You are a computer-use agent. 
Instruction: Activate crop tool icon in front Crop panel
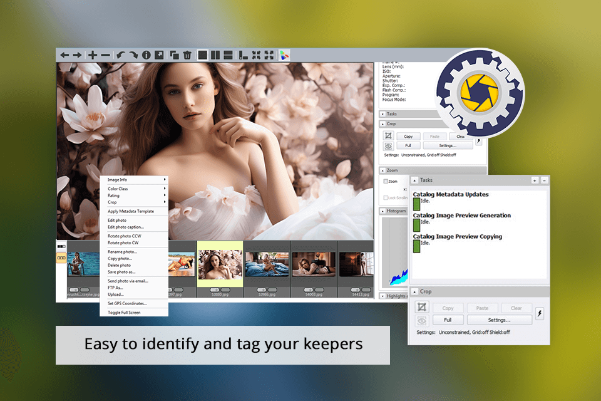tap(421, 307)
